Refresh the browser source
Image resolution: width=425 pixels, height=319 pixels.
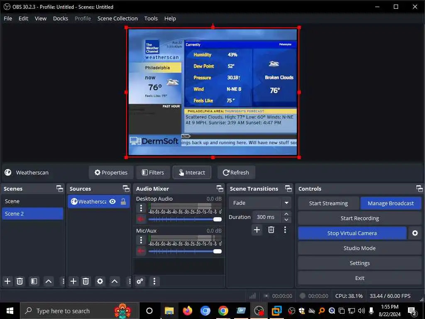pyautogui.click(x=236, y=172)
